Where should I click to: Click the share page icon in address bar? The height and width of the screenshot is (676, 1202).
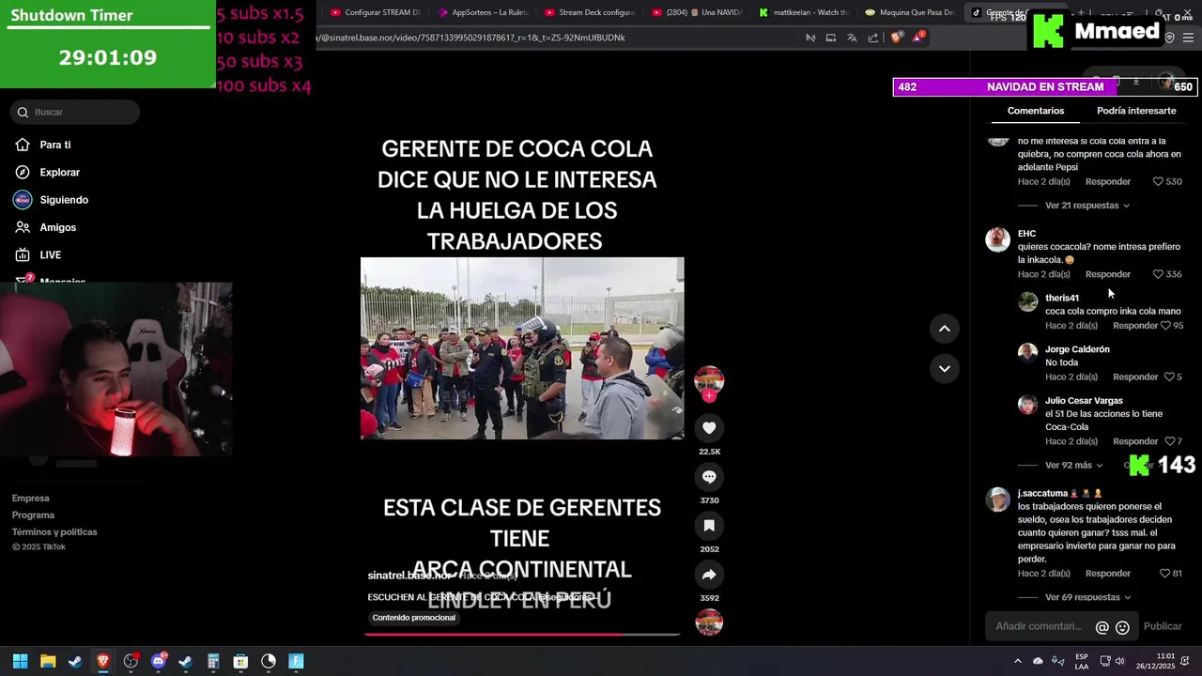click(x=873, y=38)
